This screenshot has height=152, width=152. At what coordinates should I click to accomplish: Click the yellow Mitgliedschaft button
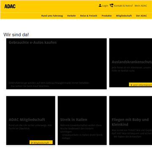(x=41, y=142)
